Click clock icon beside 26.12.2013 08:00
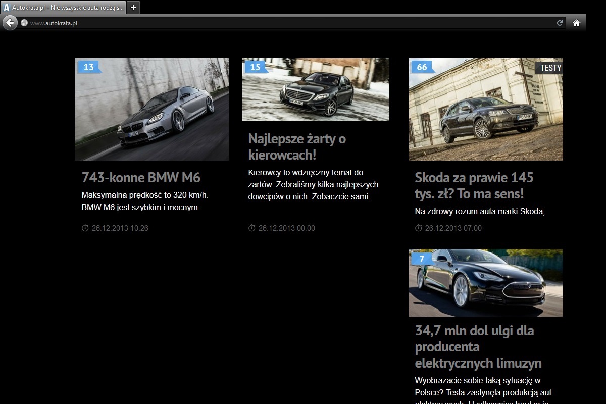The width and height of the screenshot is (606, 404). pyautogui.click(x=251, y=228)
